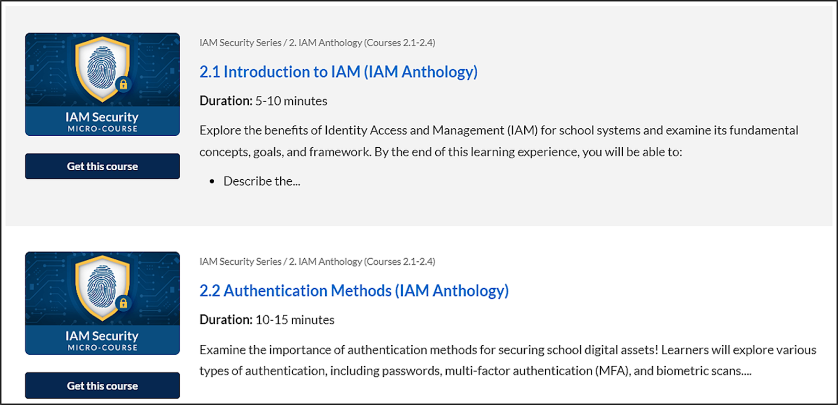The height and width of the screenshot is (405, 838).
Task: Click the fingerprint shield icon on the second course
Action: pyautogui.click(x=102, y=288)
